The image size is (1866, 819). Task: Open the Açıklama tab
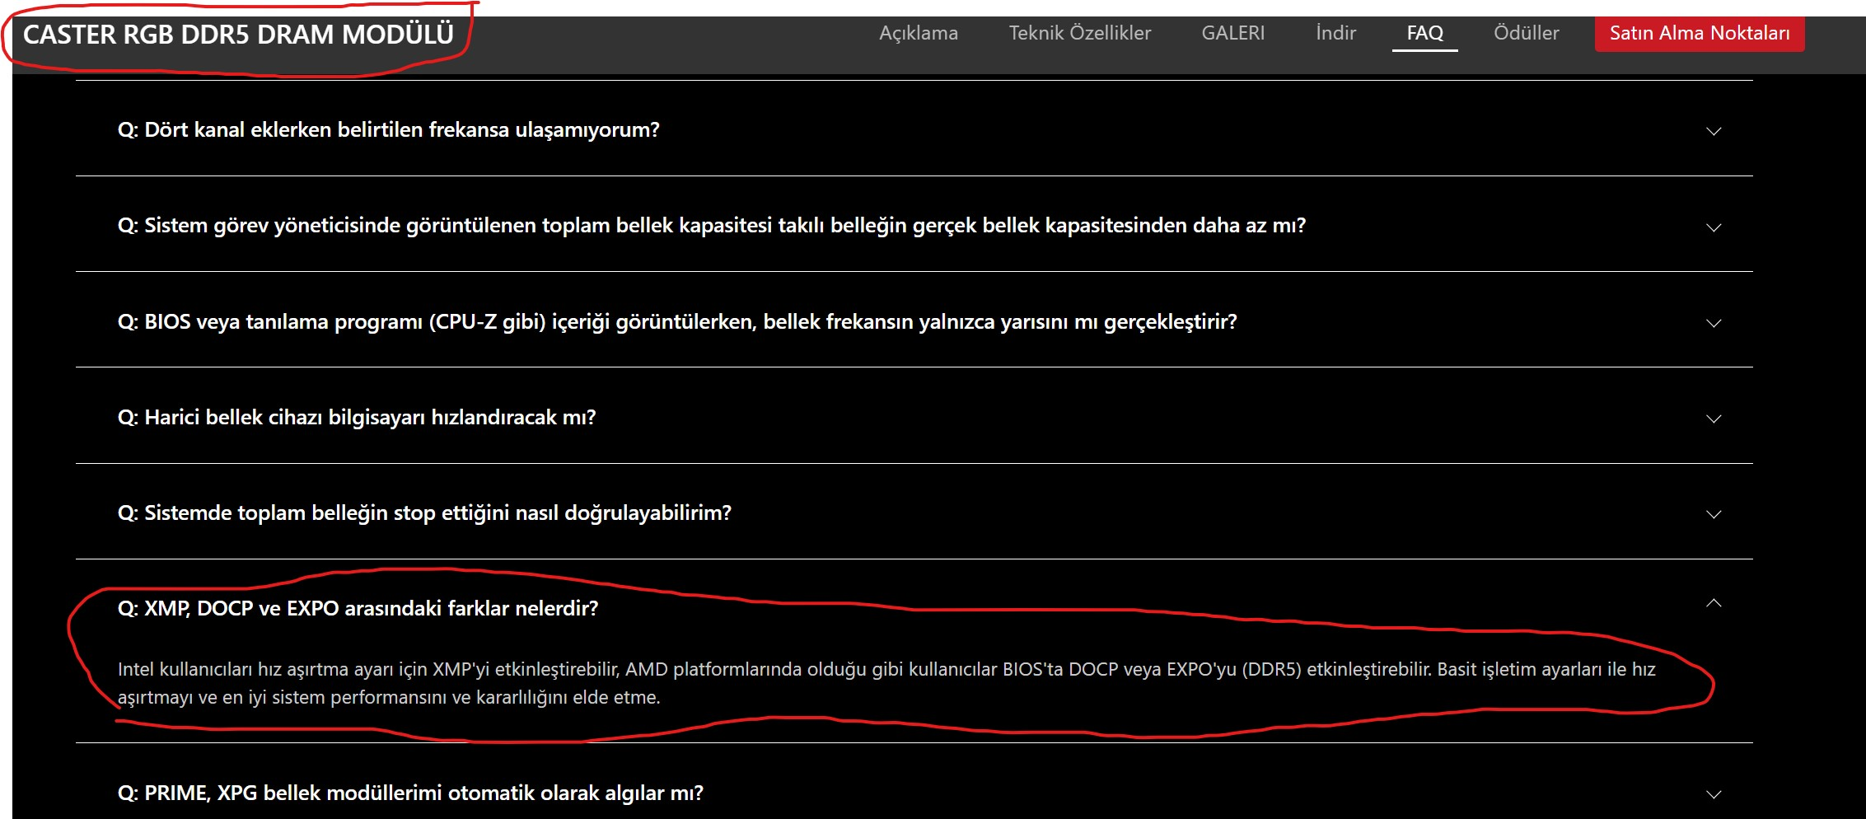coord(919,33)
